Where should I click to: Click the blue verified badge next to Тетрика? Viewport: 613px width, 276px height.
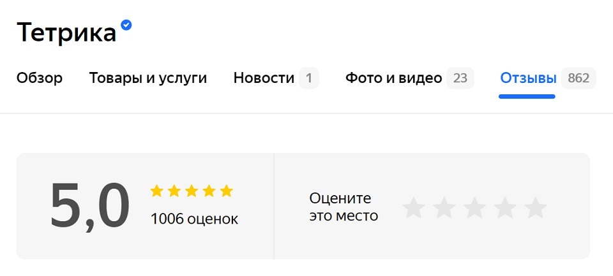(x=126, y=25)
